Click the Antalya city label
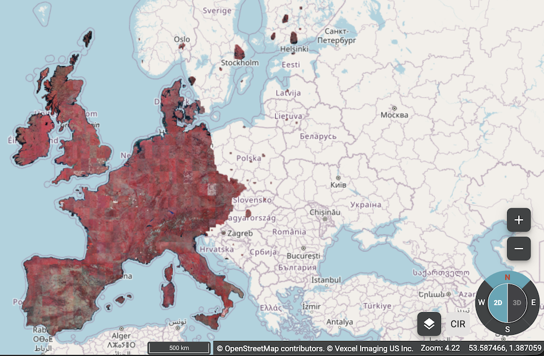The height and width of the screenshot is (356, 544). click(340, 323)
